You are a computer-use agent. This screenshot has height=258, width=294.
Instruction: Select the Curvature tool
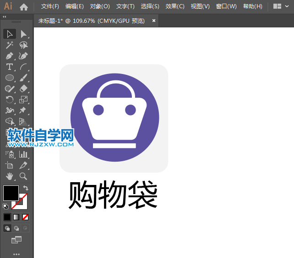click(23, 56)
